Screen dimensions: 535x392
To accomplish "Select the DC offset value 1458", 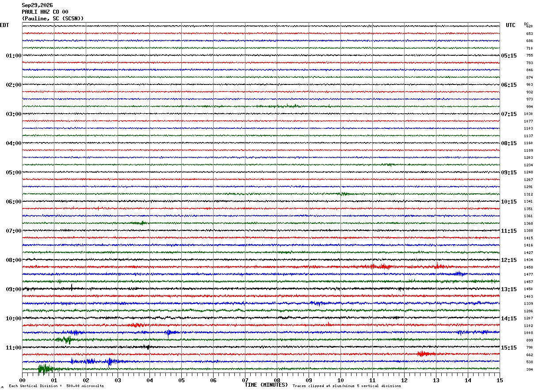I will point(529,267).
